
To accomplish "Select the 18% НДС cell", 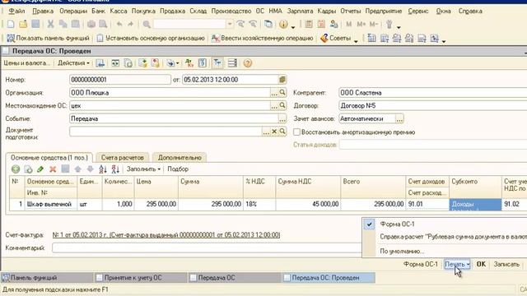I will (x=259, y=204).
